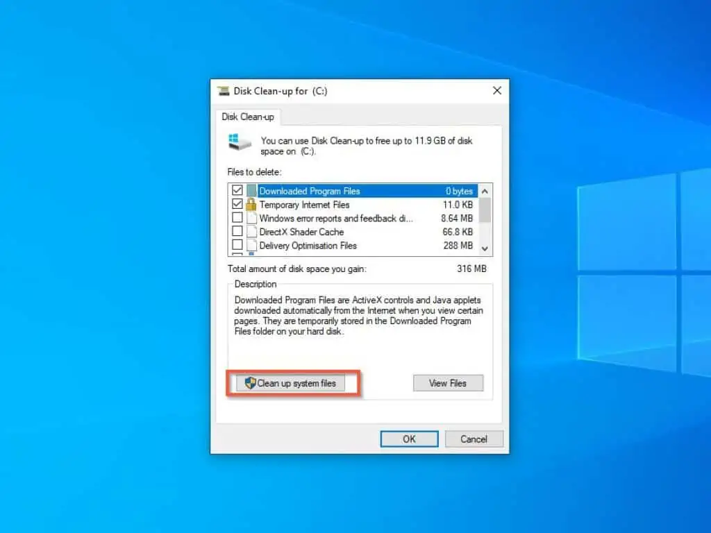711x533 pixels.
Task: Click the 0 bytes size value
Action: coord(460,192)
